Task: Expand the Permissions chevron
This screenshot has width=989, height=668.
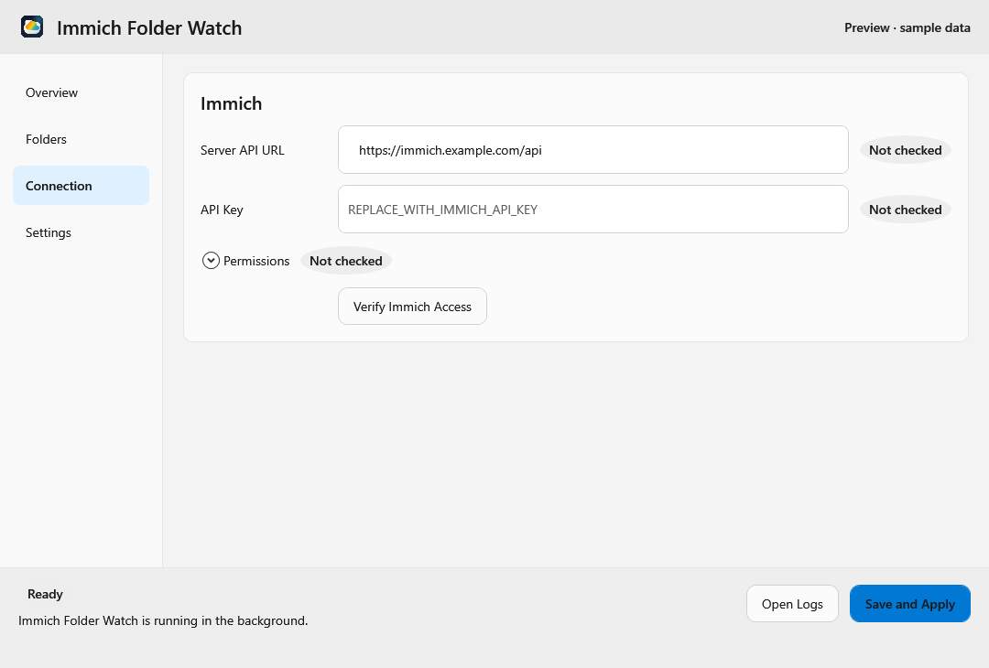Action: tap(211, 260)
